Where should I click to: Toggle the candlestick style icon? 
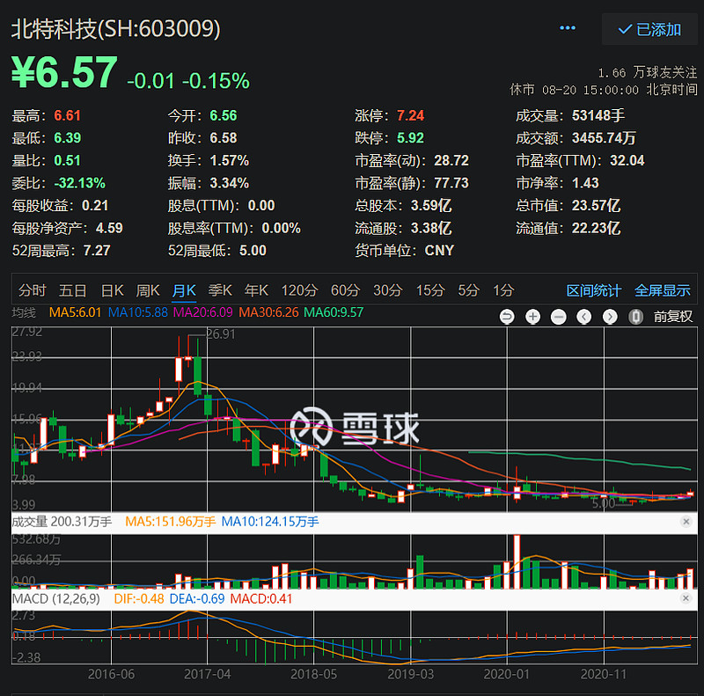click(x=635, y=317)
